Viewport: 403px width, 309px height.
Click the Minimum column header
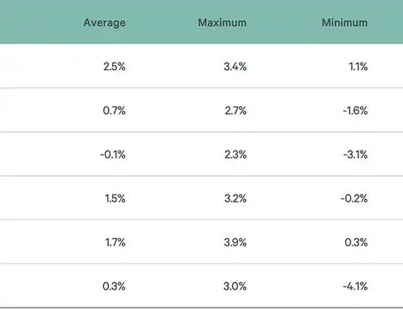point(344,23)
